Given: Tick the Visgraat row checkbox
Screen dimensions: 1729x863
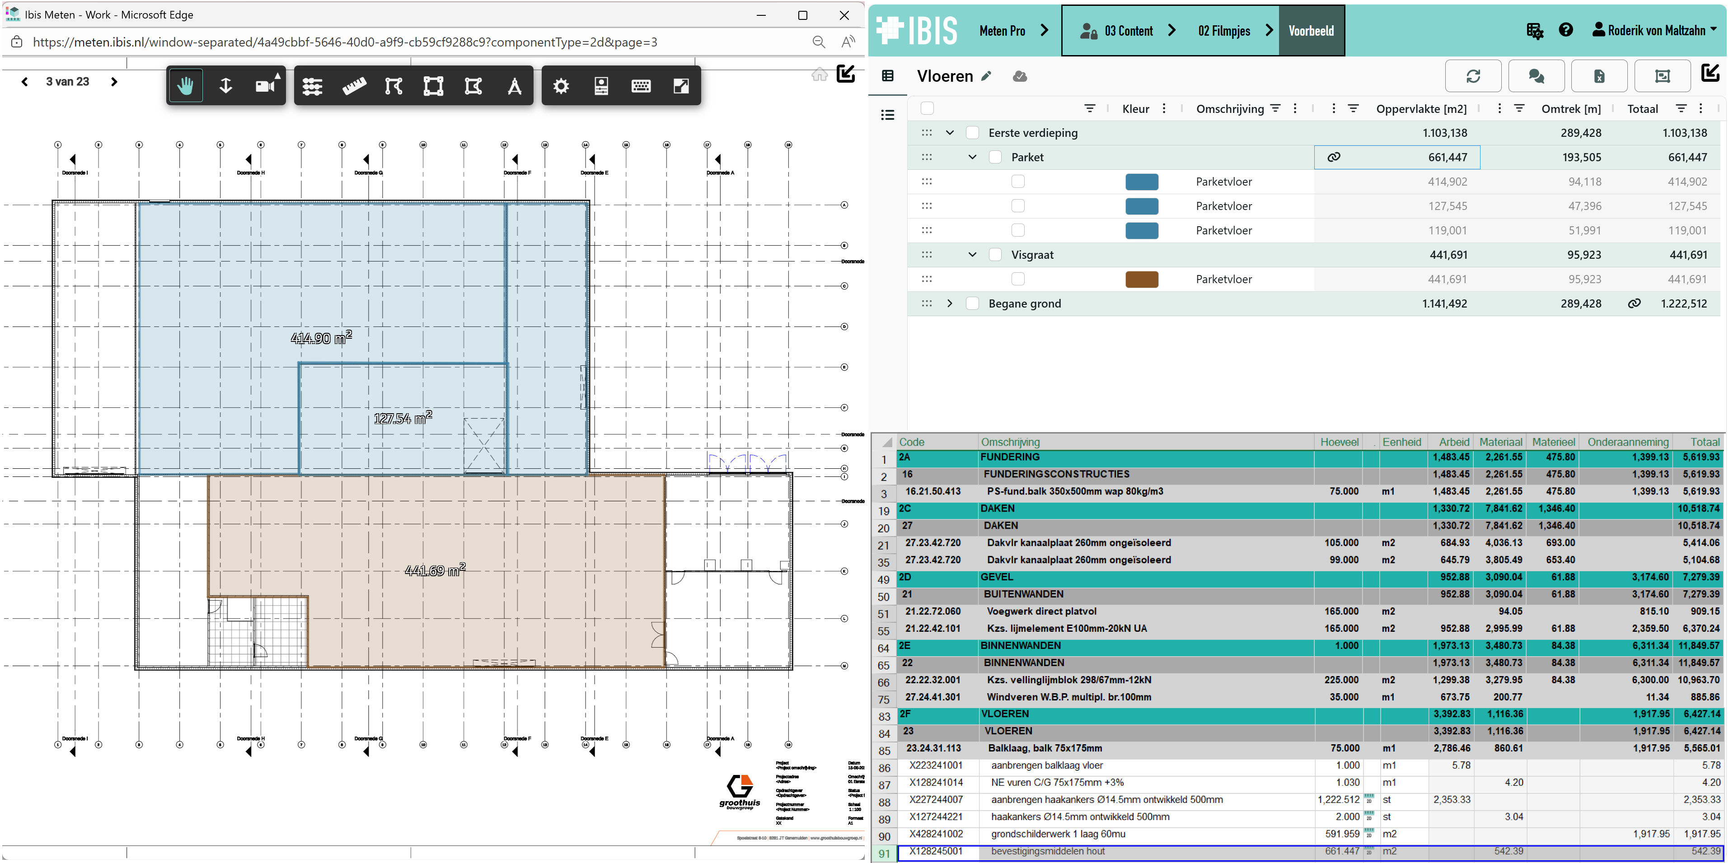Looking at the screenshot, I should [995, 255].
